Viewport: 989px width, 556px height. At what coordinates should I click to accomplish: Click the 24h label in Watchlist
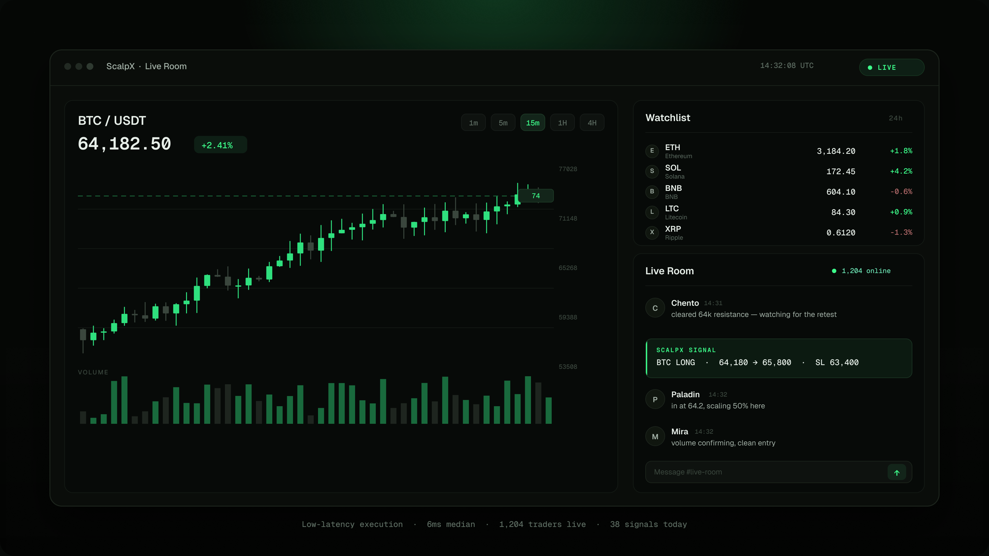coord(895,118)
